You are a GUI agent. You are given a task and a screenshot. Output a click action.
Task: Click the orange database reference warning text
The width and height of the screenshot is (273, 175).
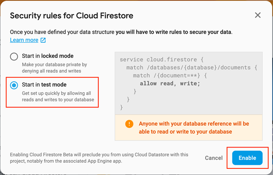[x=194, y=127]
